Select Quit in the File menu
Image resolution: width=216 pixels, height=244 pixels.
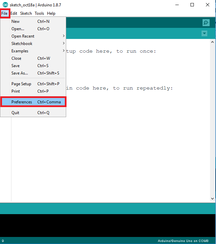coord(33,113)
